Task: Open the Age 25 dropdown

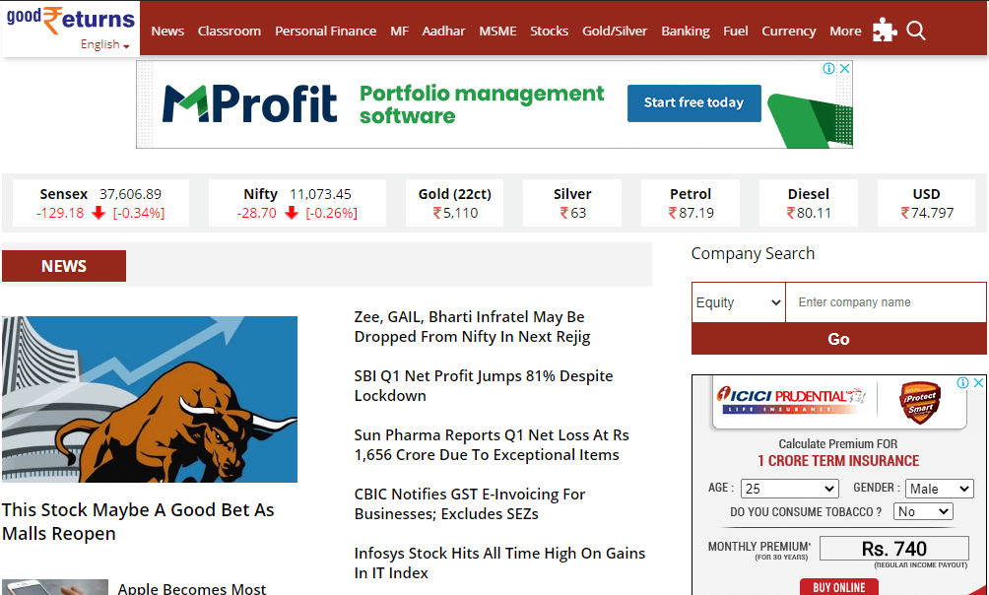Action: [790, 489]
